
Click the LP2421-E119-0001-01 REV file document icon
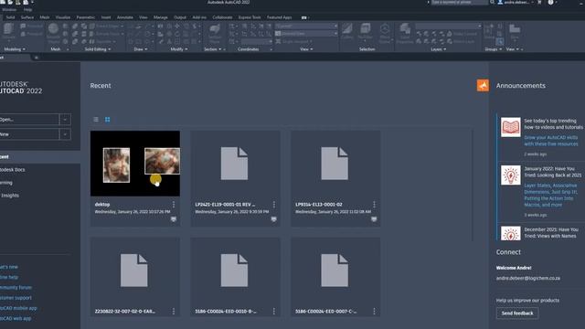tap(234, 164)
